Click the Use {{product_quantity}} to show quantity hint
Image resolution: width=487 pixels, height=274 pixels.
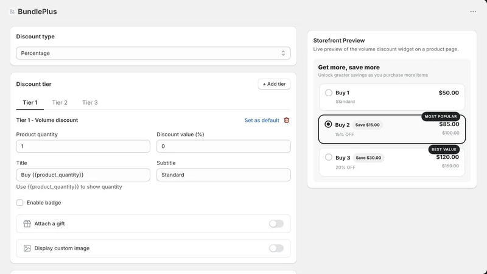pos(69,187)
